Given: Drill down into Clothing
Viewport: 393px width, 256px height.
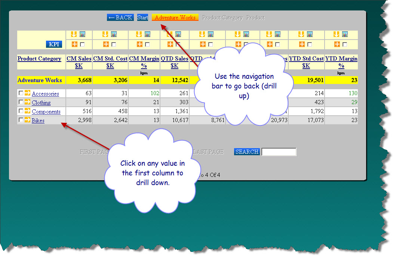Looking at the screenshot, I should [x=41, y=103].
